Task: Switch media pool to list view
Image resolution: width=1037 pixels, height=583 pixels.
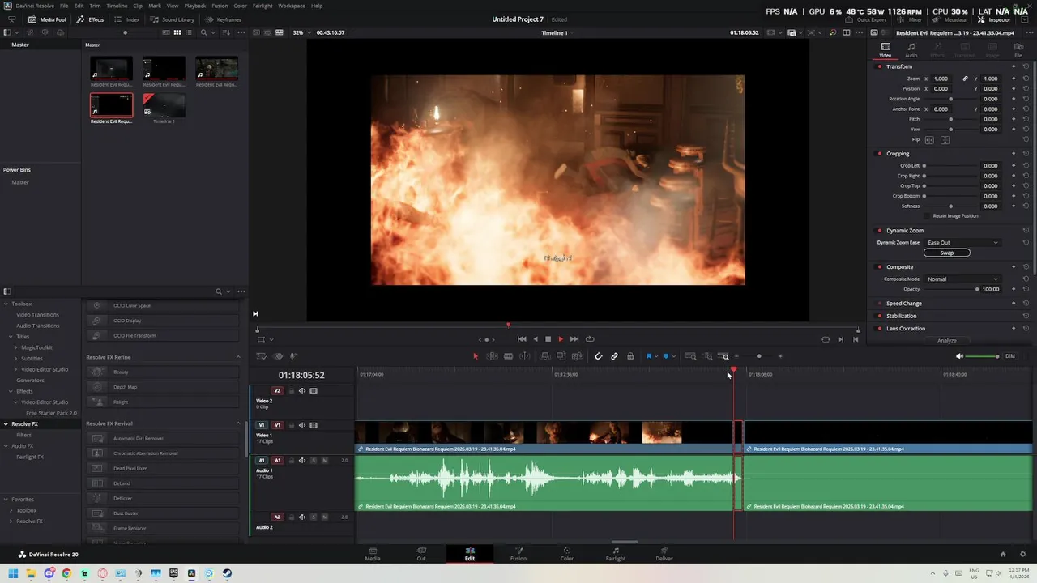Action: [x=189, y=32]
